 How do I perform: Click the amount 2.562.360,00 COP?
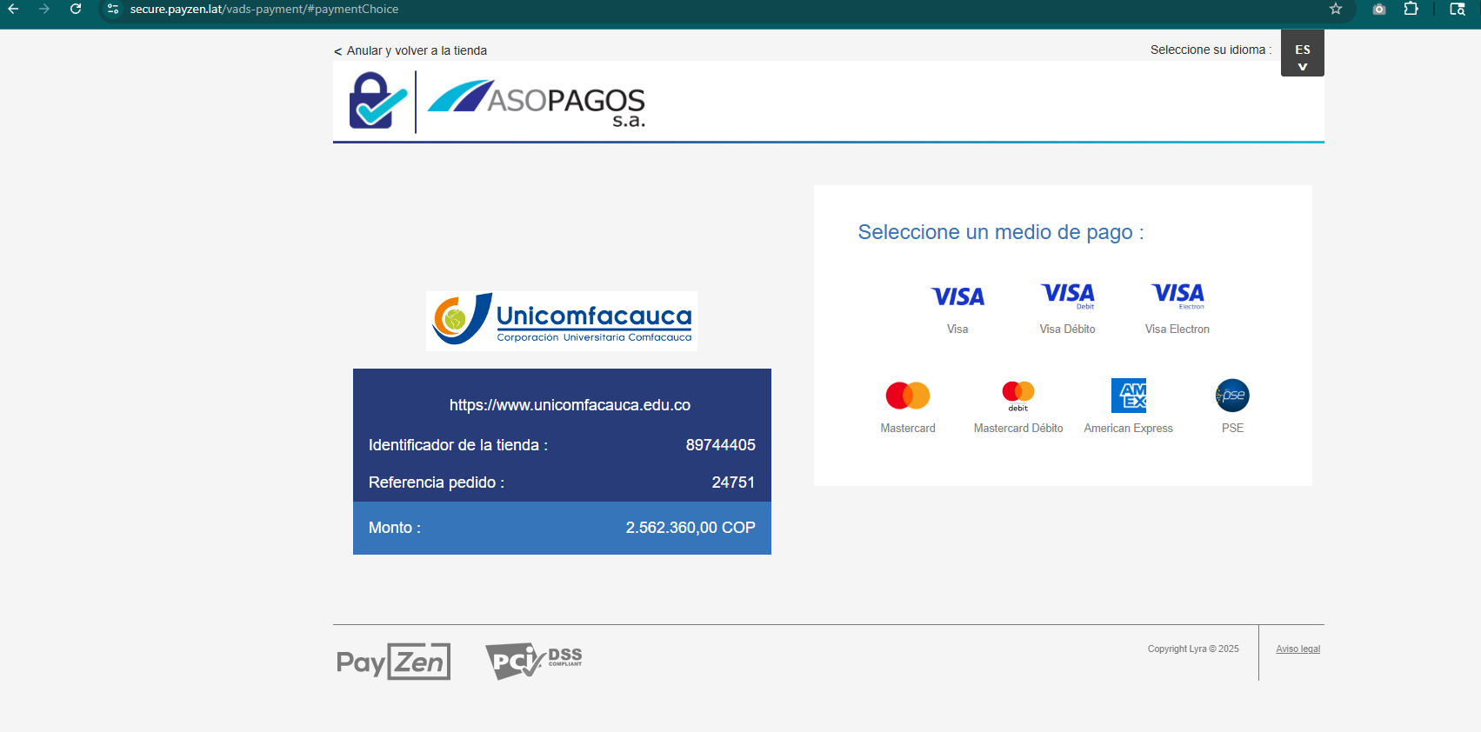690,528
